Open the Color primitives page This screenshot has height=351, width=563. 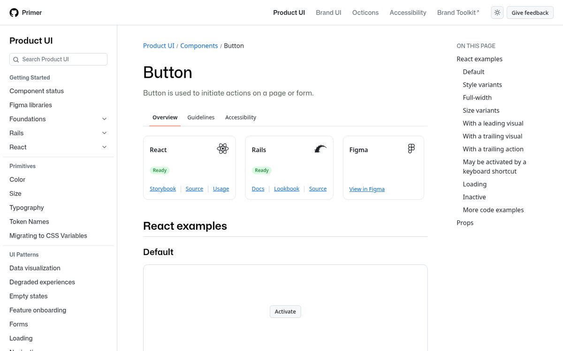coord(17,179)
